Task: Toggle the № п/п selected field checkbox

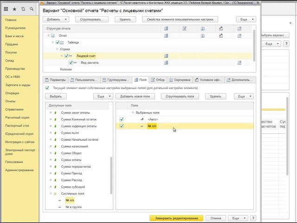Action: [x=122, y=126]
